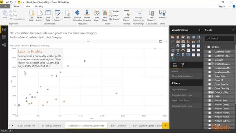236x133 pixels.
Task: Check the Order ID field
Action: click(x=209, y=80)
